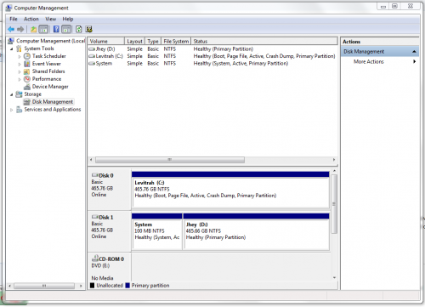Collapse the Storage tree node
Screen dimensions: 425x307
point(12,94)
